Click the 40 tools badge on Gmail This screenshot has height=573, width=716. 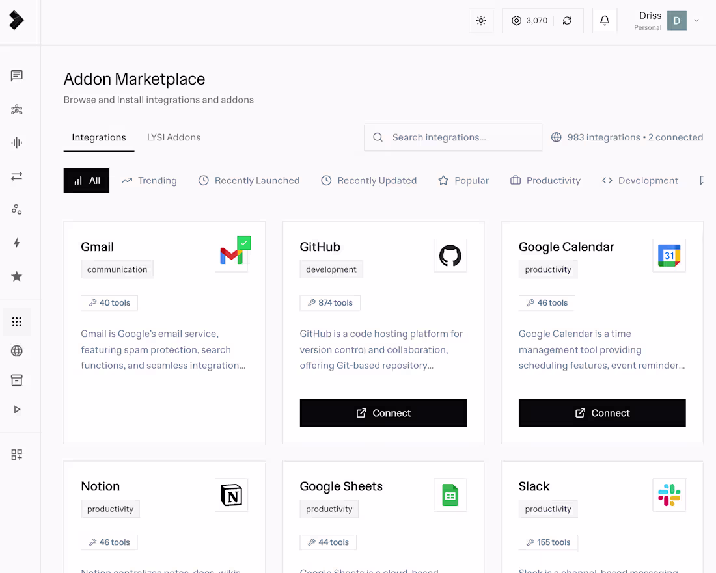click(x=109, y=303)
